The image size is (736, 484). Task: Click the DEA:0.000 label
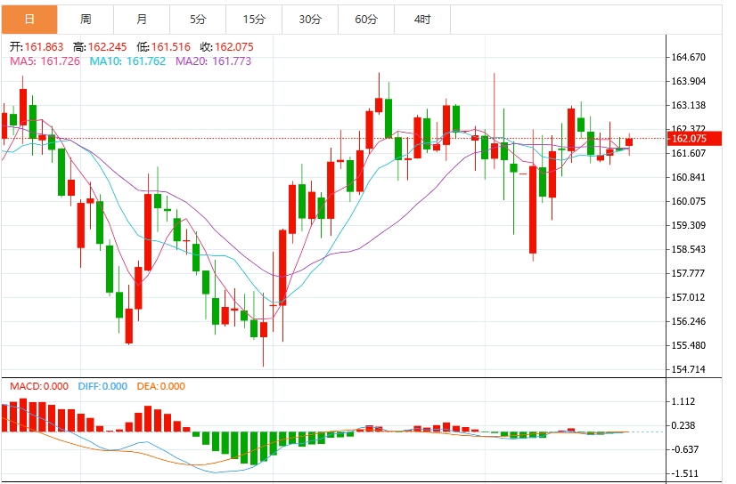pos(160,386)
